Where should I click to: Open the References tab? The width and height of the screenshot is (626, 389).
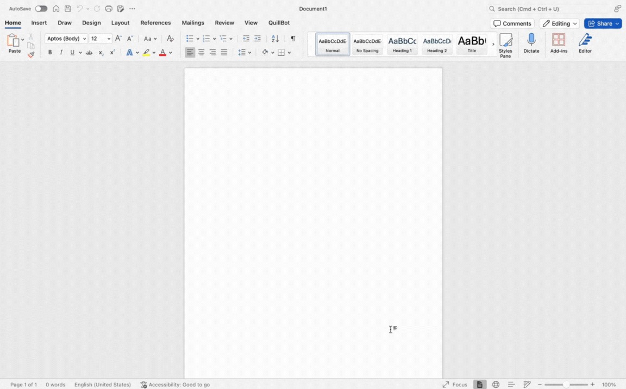(x=155, y=23)
